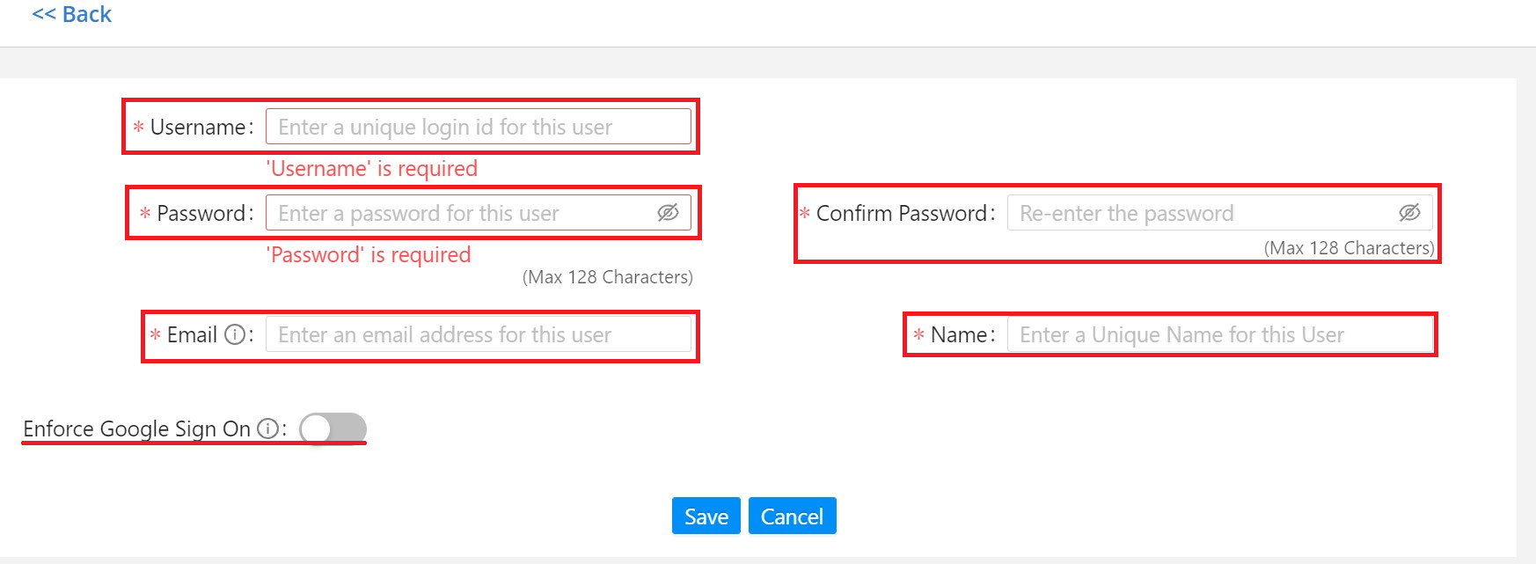Click the Name label text
This screenshot has height=564, width=1536.
coord(958,334)
